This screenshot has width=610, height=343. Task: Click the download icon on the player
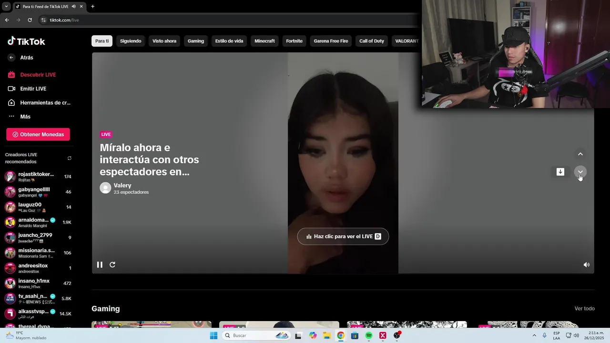560,172
